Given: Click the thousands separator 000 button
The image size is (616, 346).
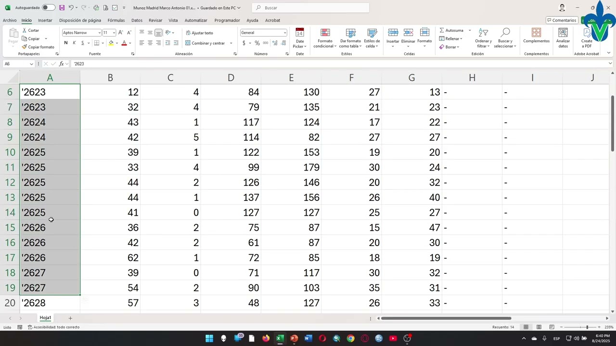Looking at the screenshot, I should (265, 43).
